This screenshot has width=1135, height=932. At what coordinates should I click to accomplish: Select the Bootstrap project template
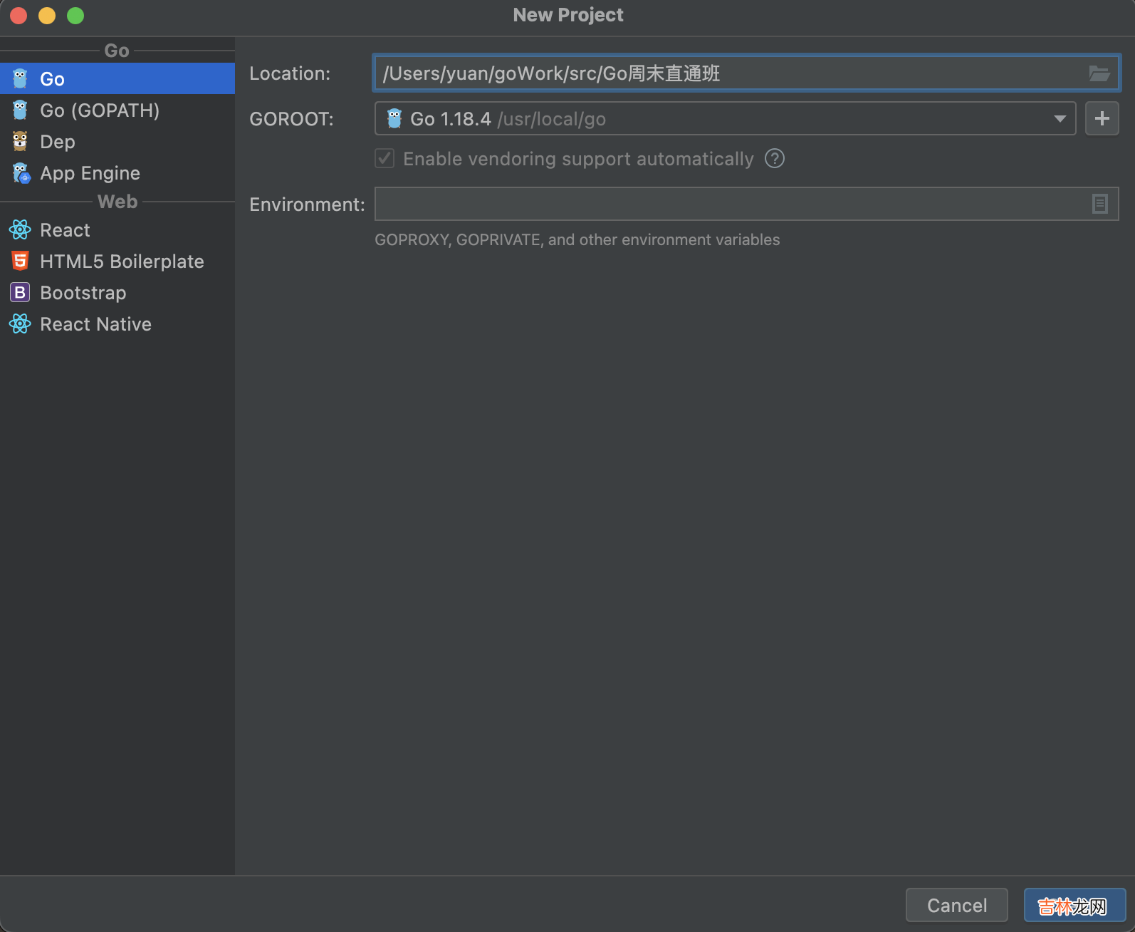pyautogui.click(x=117, y=292)
